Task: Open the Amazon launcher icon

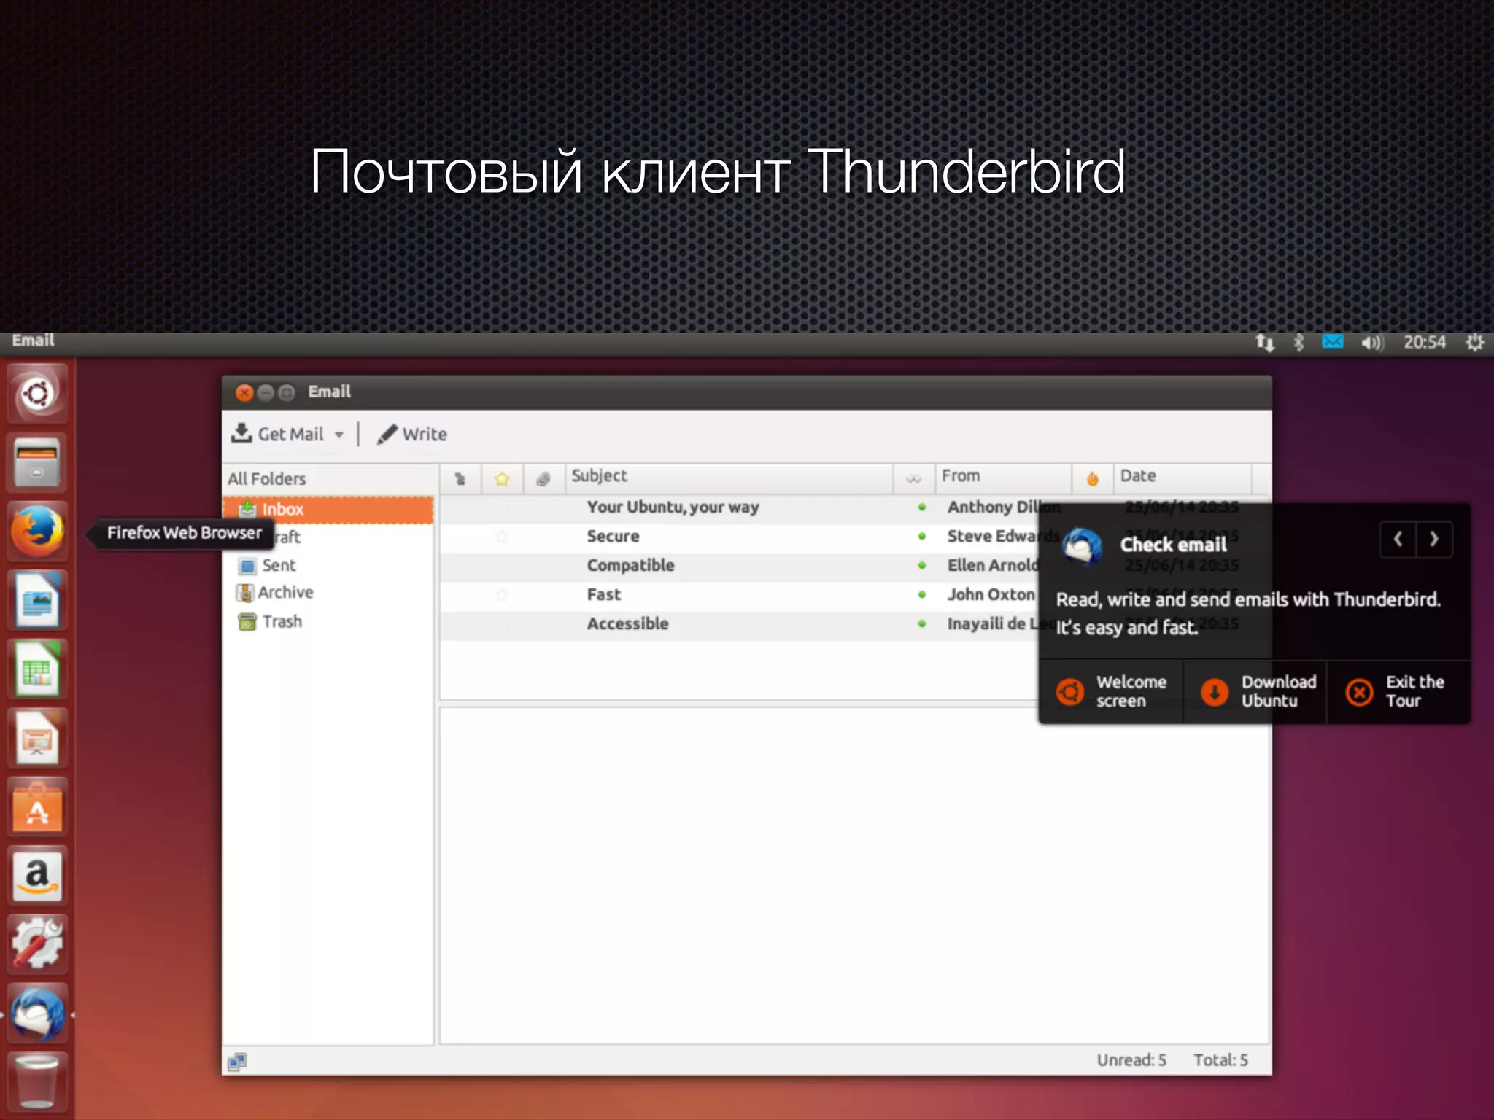Action: coord(37,875)
